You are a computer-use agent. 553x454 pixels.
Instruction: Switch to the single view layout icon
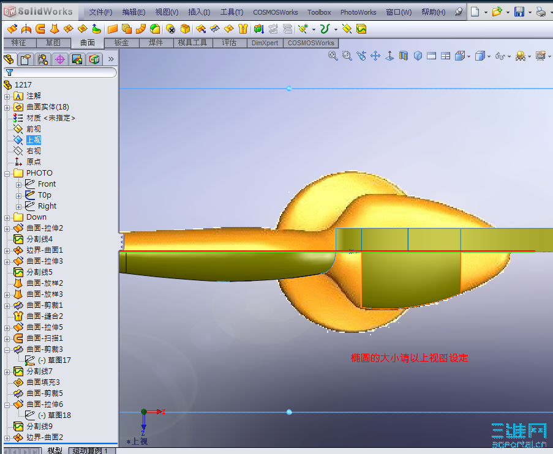pyautogui.click(x=431, y=56)
